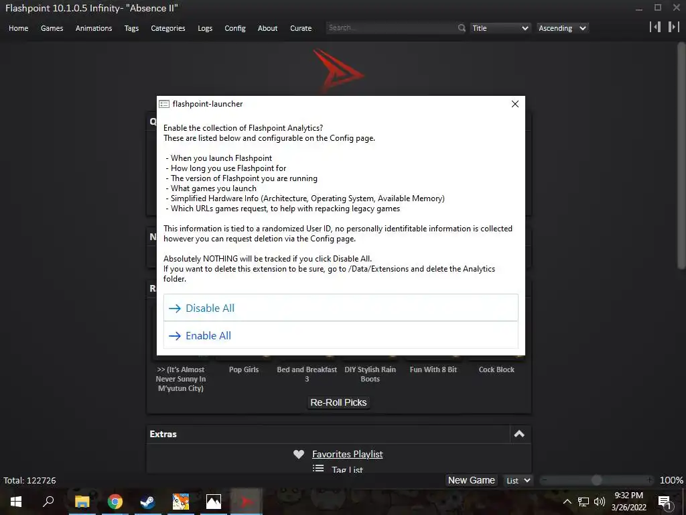Click the volume tray icon

tap(600, 502)
